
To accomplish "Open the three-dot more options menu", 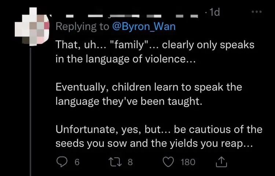I will coord(257,12).
